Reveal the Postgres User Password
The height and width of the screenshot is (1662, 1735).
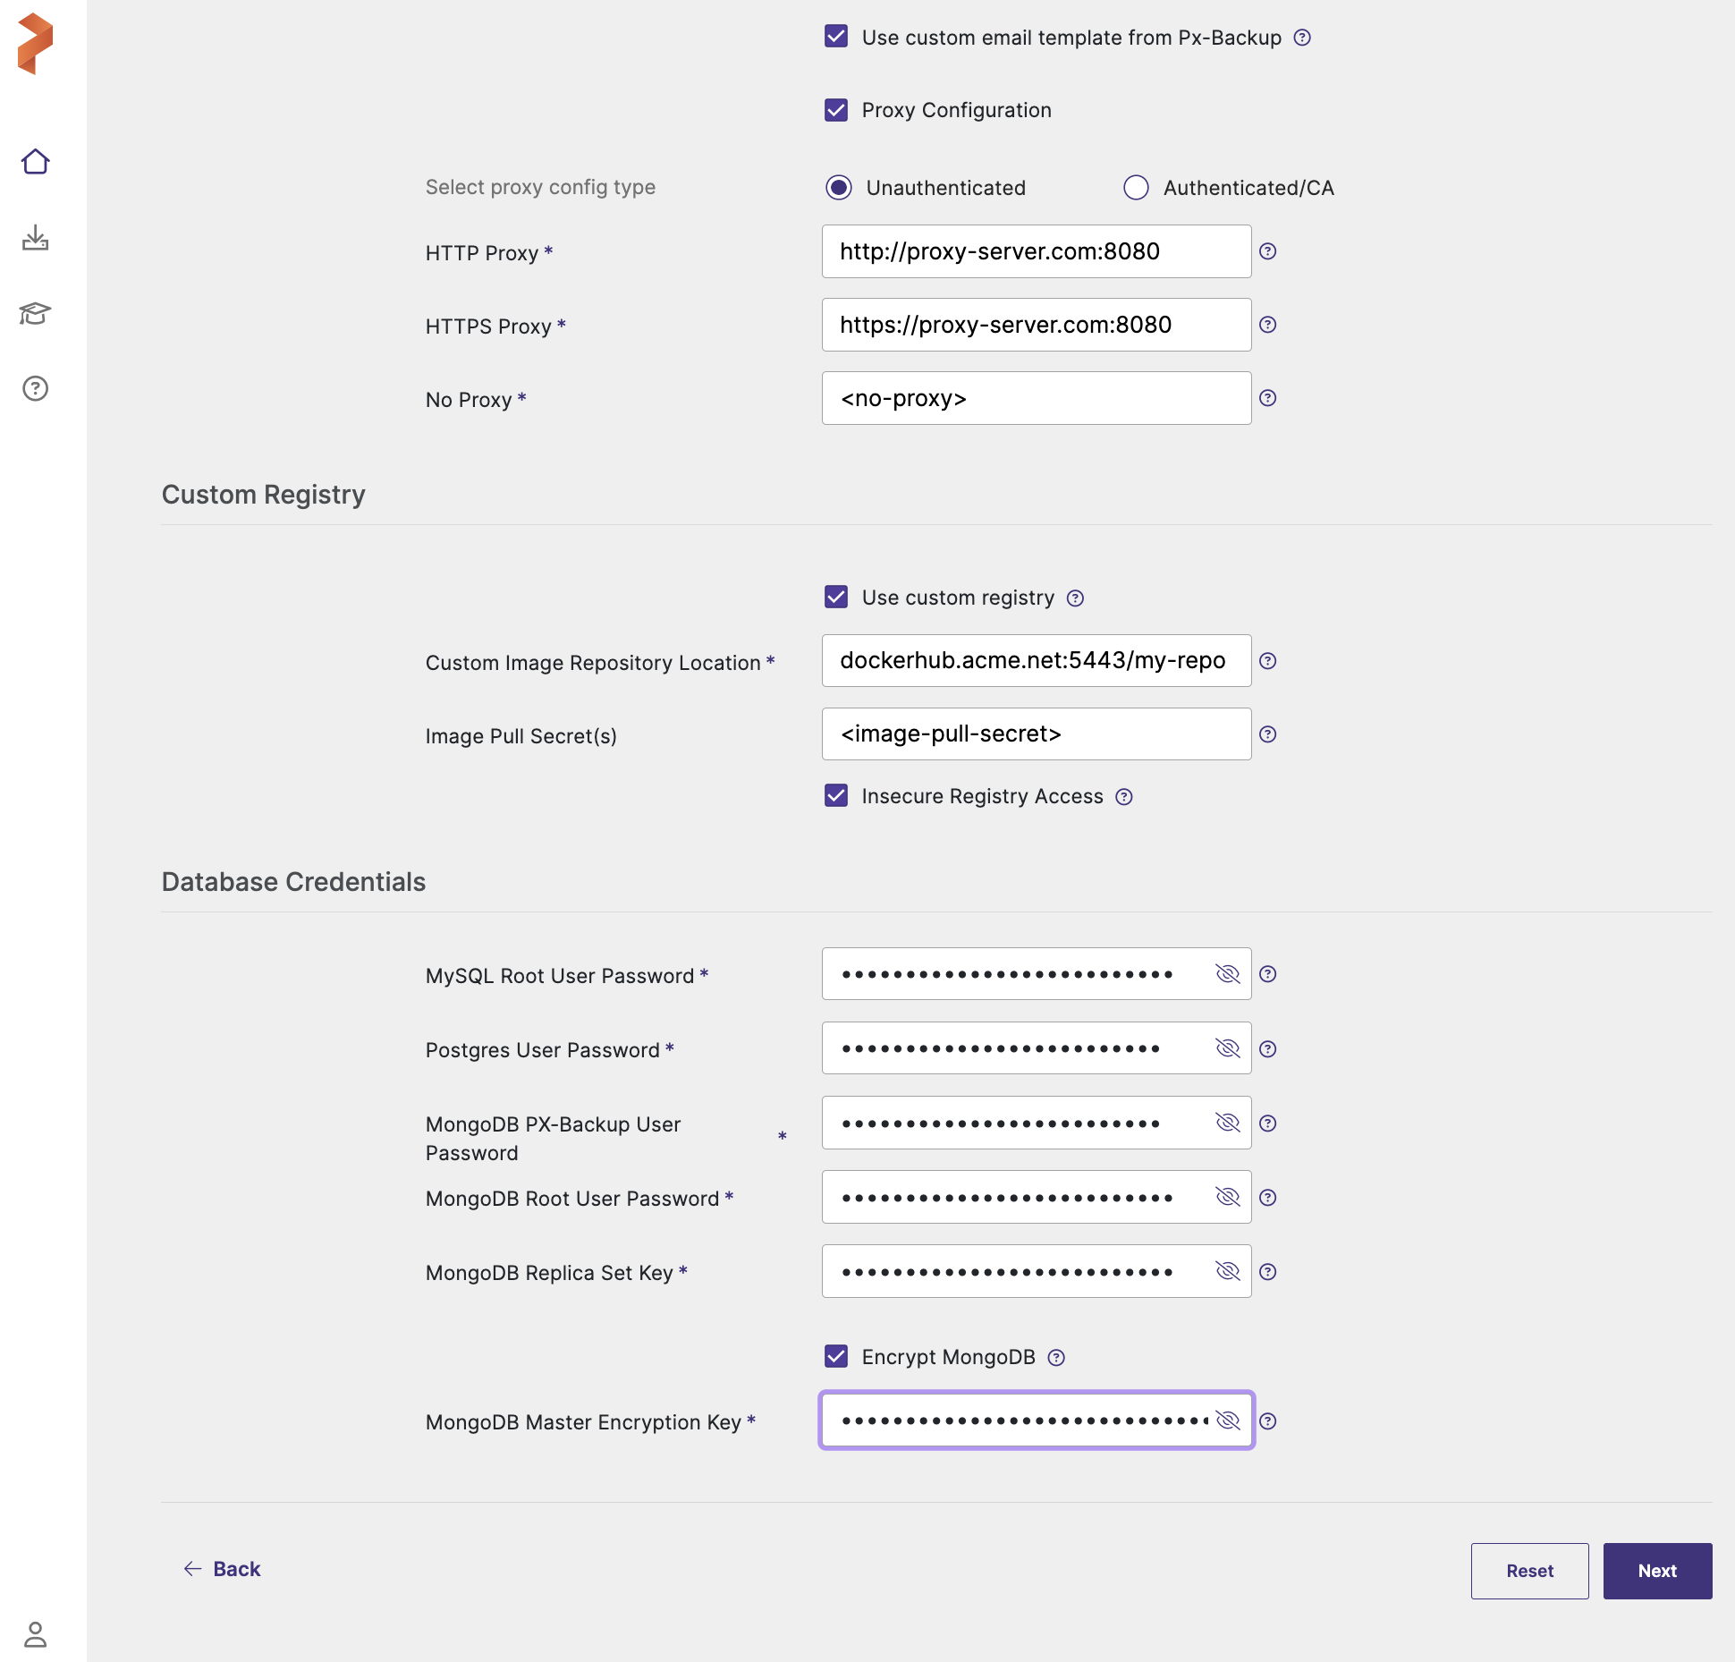(x=1227, y=1048)
